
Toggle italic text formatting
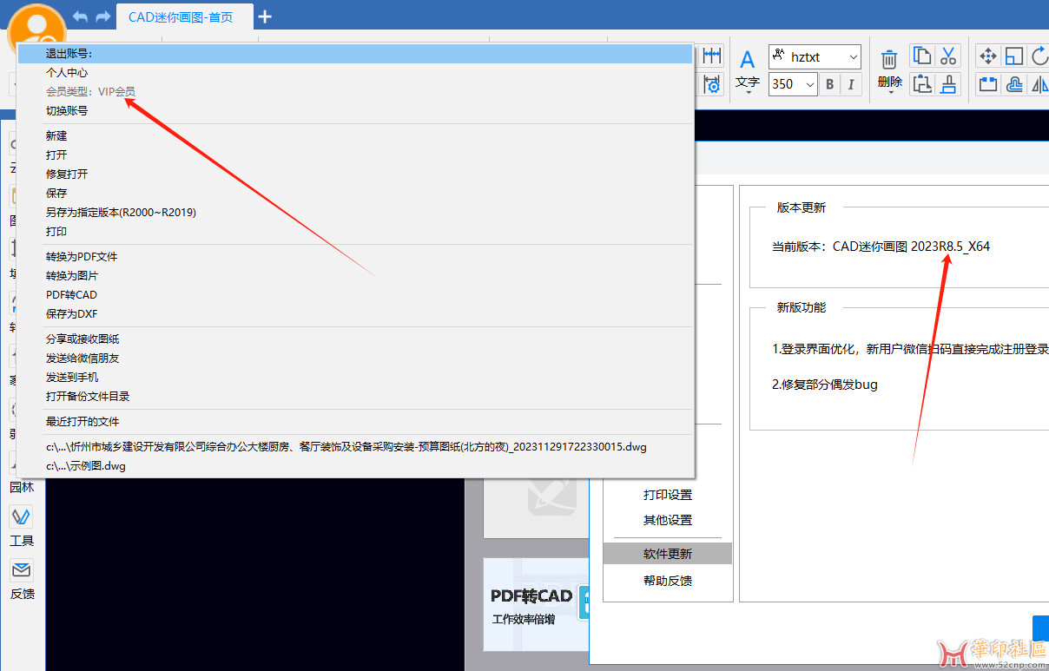coord(851,84)
